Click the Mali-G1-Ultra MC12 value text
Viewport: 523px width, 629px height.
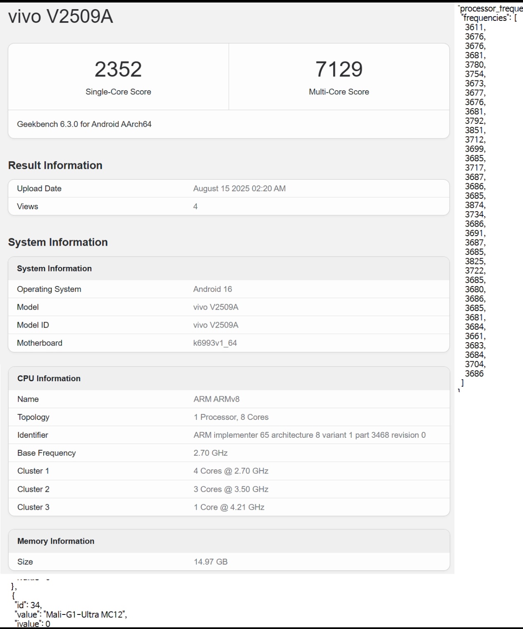click(85, 614)
